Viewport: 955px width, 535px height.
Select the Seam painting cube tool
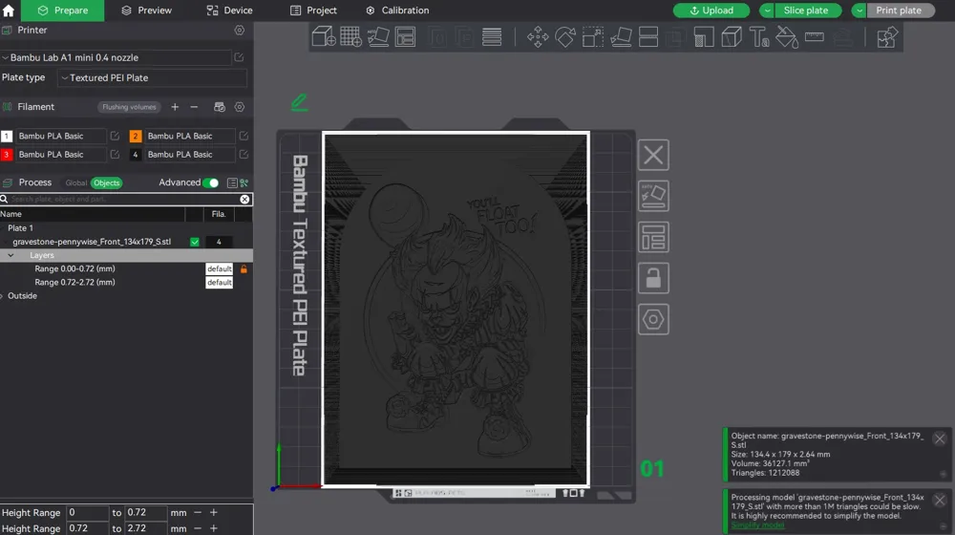[x=732, y=36]
